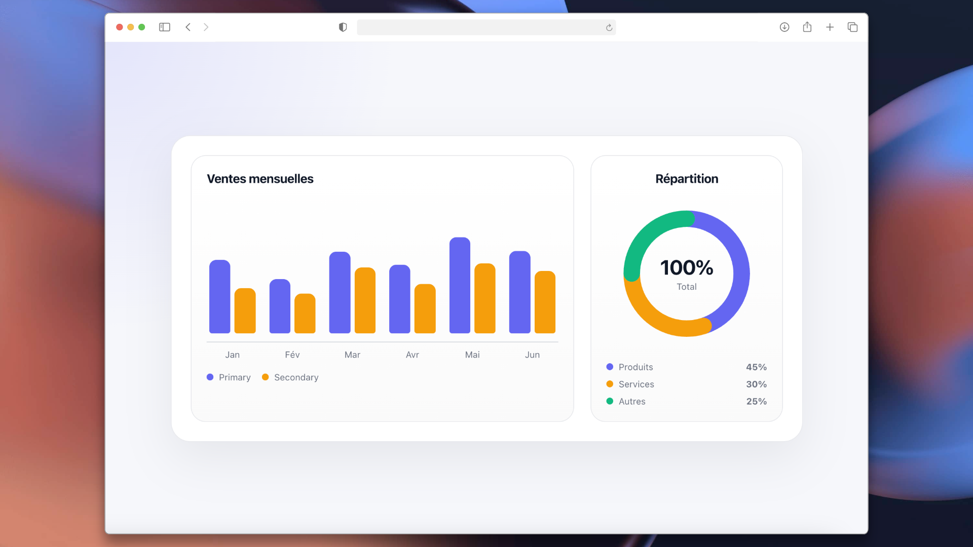Focus the browser address bar
The width and height of the screenshot is (973, 547).
click(x=486, y=27)
